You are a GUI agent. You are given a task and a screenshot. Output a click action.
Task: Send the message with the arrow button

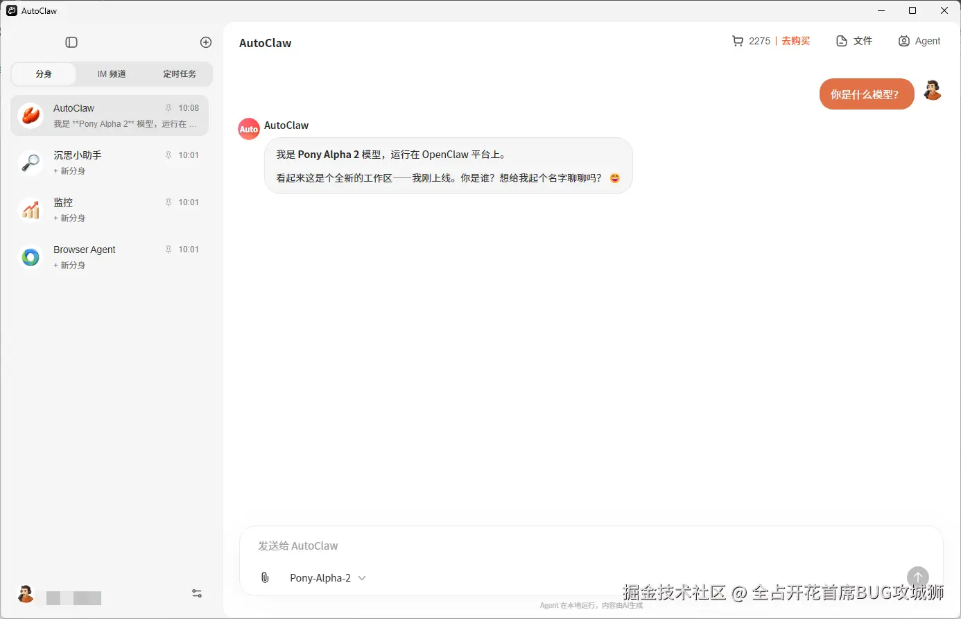click(x=917, y=577)
